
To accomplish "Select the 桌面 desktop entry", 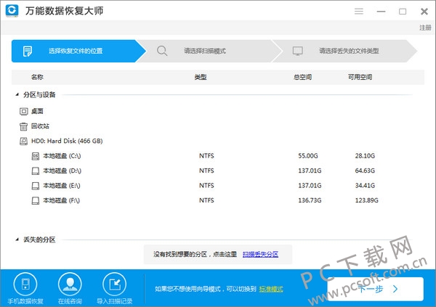I will pyautogui.click(x=37, y=111).
